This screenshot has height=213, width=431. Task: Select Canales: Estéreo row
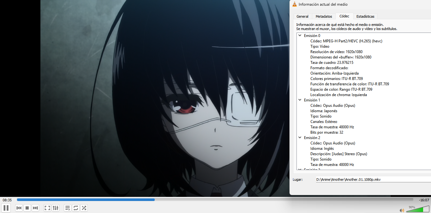tap(324, 122)
